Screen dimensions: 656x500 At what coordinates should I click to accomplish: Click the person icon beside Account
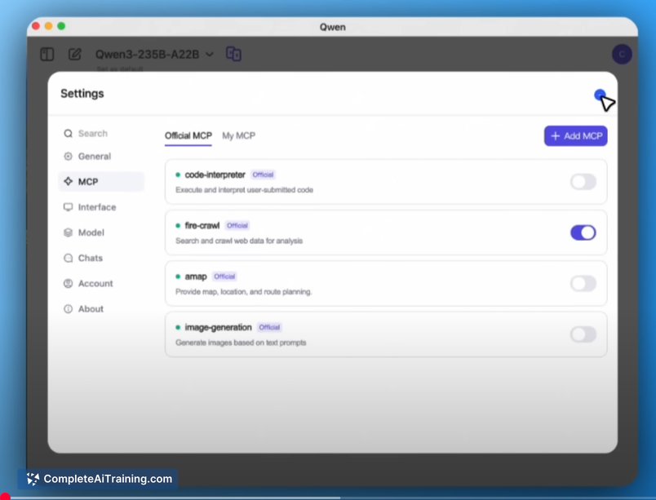68,284
